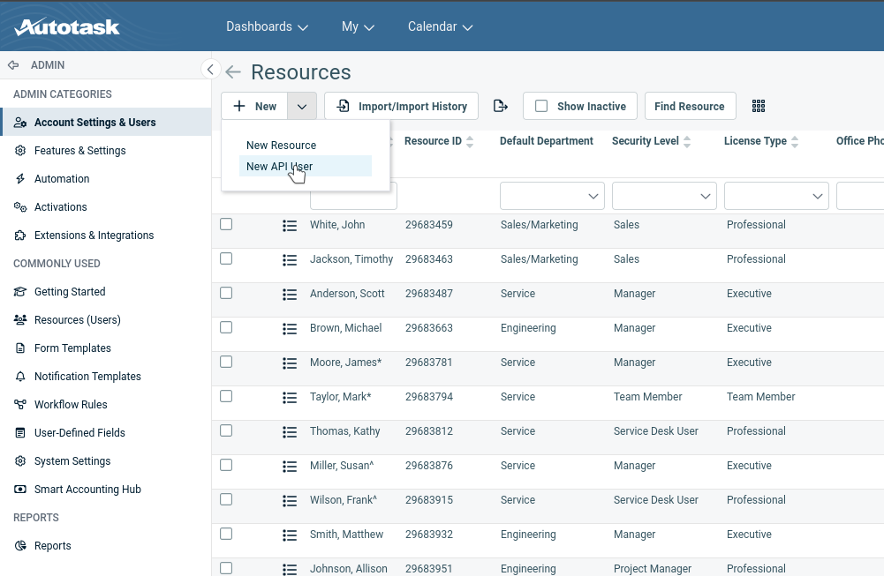Viewport: 884px width, 576px height.
Task: Select the Taylor, Mark row checkbox
Action: (x=226, y=396)
